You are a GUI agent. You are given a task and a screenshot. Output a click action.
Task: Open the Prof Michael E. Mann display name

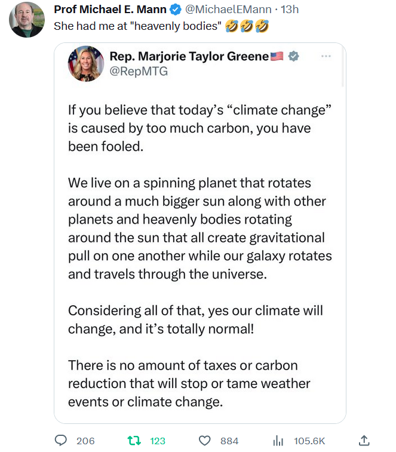pyautogui.click(x=111, y=10)
